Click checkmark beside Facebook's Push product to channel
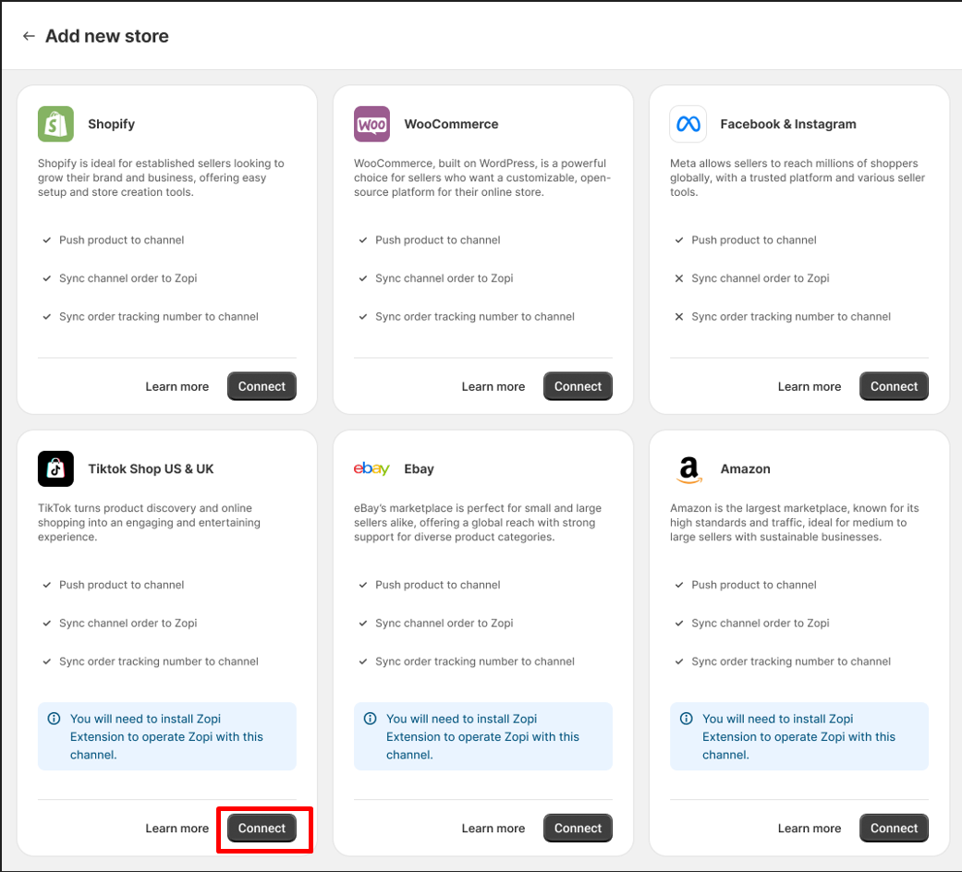Screen dimensions: 962x872 click(679, 240)
